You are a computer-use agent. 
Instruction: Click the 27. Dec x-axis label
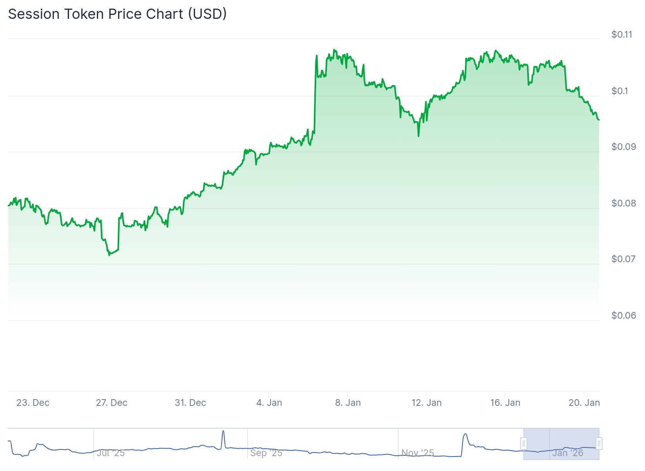tap(111, 403)
